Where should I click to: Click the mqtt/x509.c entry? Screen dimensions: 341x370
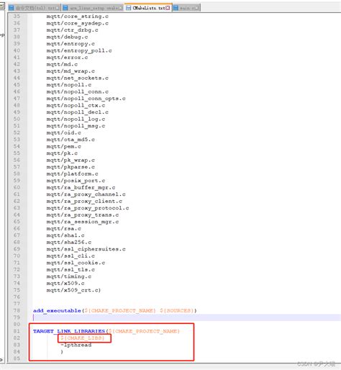65,283
